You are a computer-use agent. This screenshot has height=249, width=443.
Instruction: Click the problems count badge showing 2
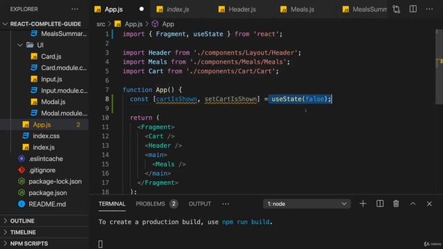pyautogui.click(x=174, y=204)
